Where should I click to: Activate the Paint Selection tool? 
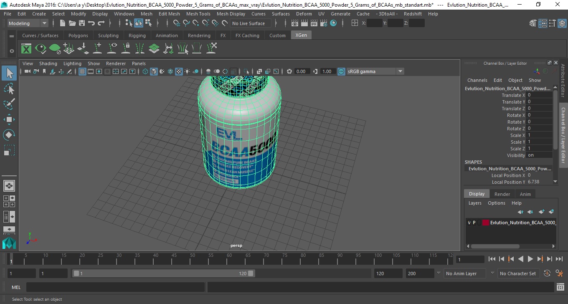tap(9, 104)
